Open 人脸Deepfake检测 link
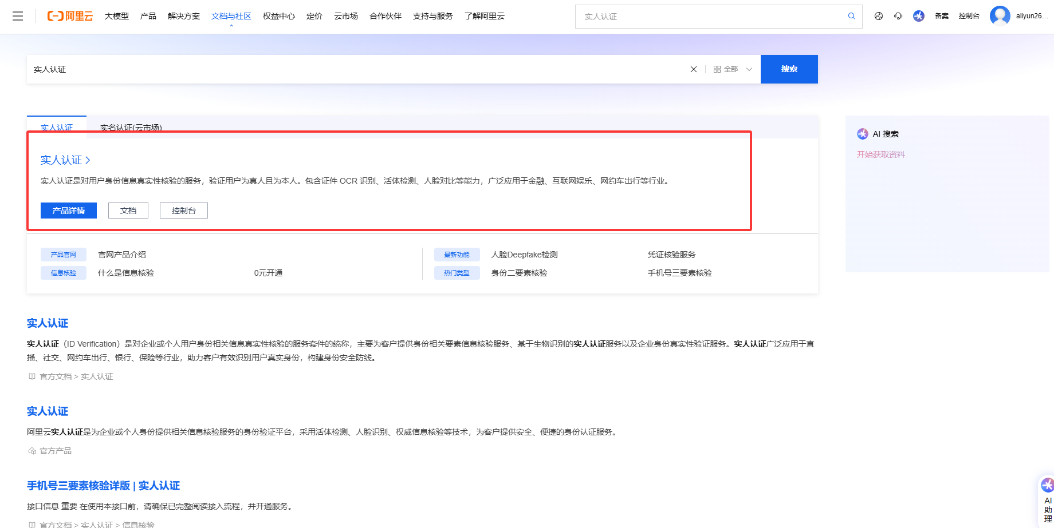 pos(524,255)
